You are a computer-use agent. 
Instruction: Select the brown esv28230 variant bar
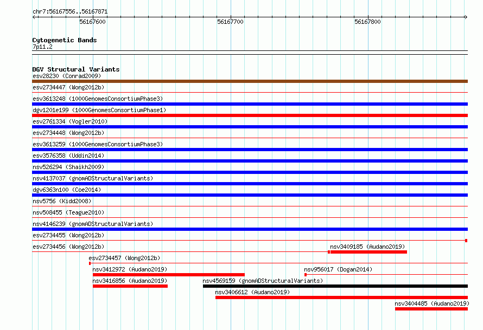(250, 81)
